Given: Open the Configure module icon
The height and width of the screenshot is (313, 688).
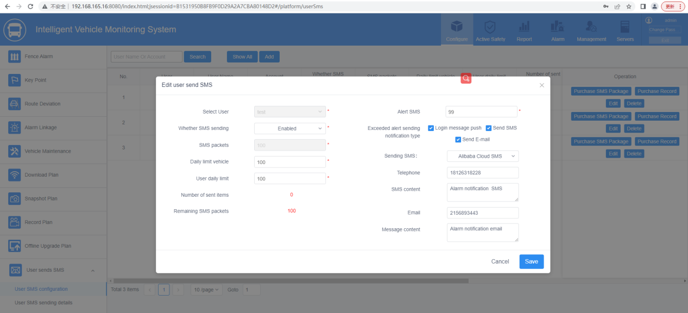Looking at the screenshot, I should (457, 27).
